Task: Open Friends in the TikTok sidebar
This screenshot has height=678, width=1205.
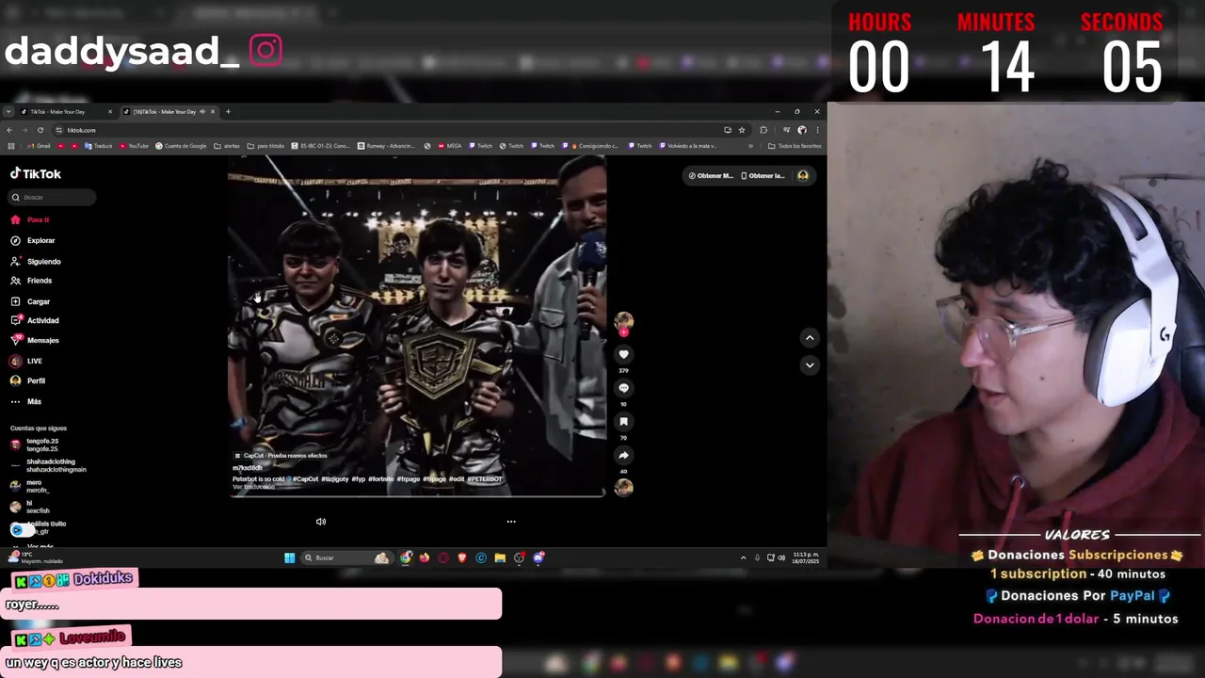Action: 31,281
